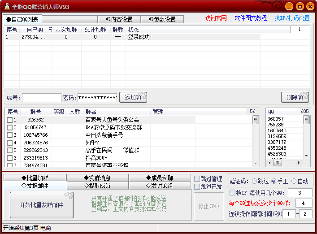Close the QQ marketing application window
Screen dimensions: 317x234
coord(310,7)
